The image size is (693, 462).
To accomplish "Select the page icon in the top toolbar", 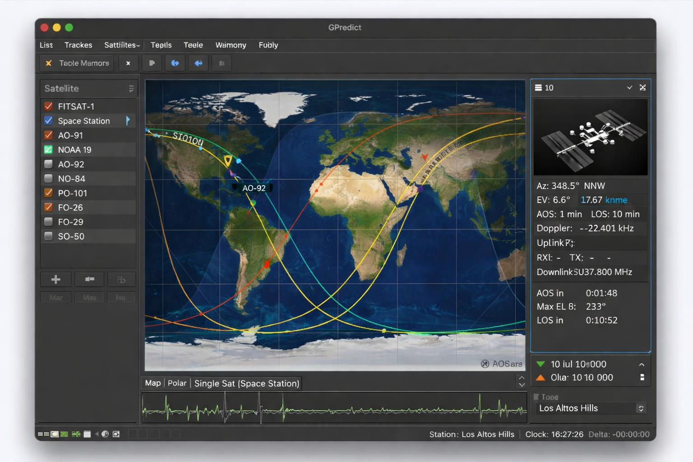I will pyautogui.click(x=152, y=63).
